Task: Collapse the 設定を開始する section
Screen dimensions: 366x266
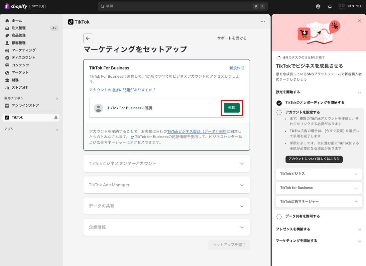Action: tap(359, 92)
